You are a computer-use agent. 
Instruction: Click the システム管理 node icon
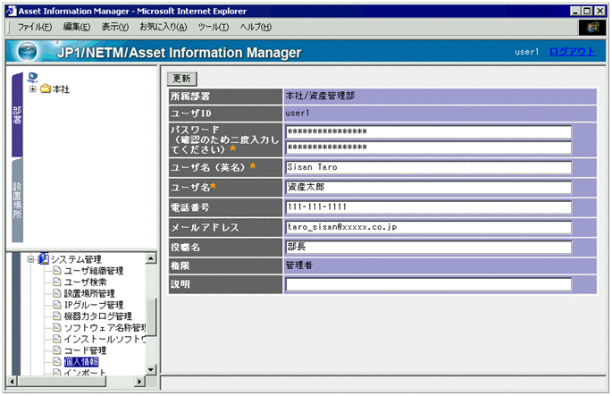(x=43, y=259)
